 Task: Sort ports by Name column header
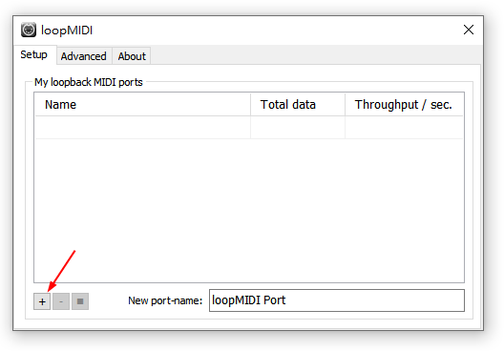point(143,105)
